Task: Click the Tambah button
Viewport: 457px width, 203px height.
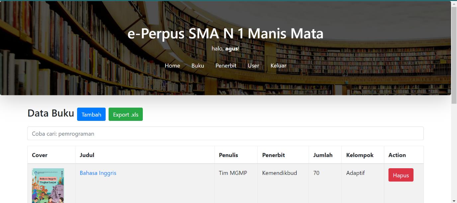Action: coord(91,114)
